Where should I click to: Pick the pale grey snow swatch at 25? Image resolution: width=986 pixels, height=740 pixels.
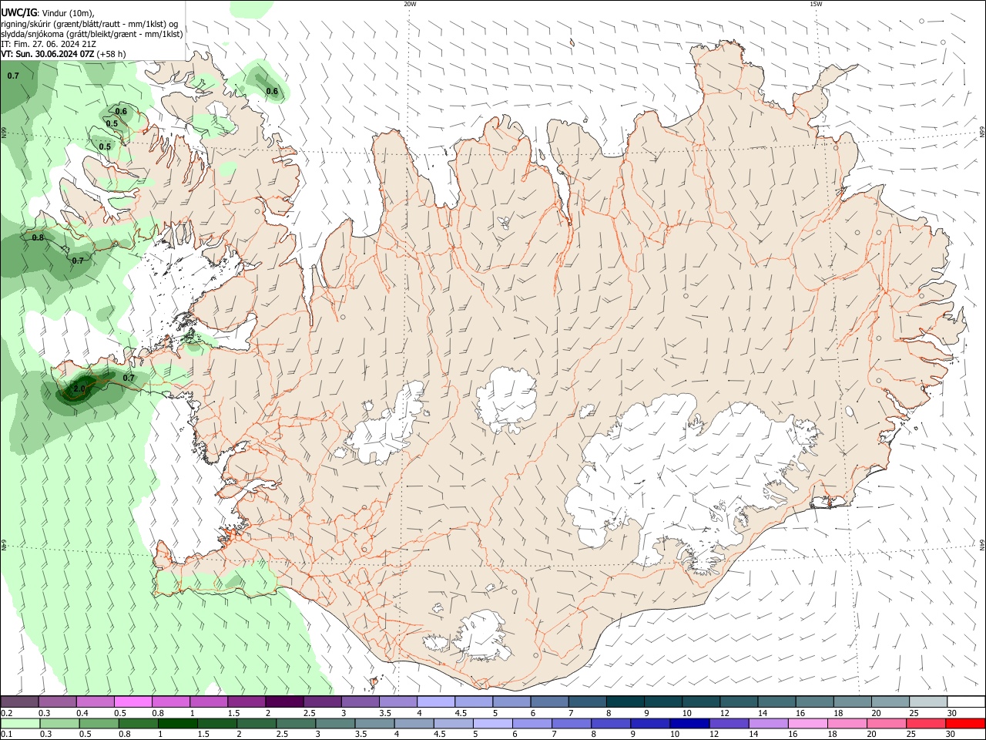click(x=928, y=701)
